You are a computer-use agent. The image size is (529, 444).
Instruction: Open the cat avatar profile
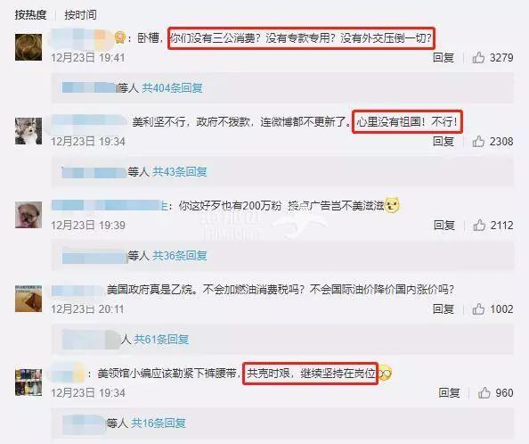28,131
